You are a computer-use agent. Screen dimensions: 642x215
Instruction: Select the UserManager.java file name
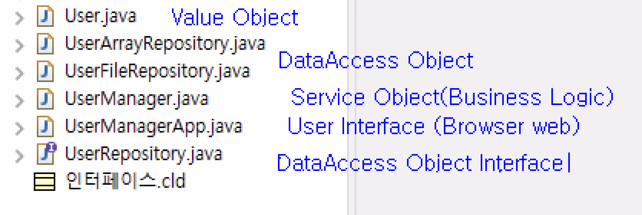(x=137, y=100)
